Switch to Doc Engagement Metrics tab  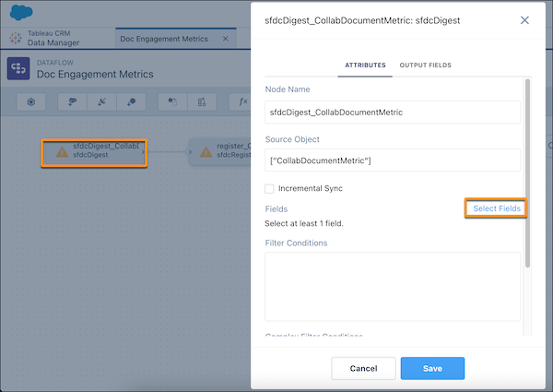click(164, 39)
